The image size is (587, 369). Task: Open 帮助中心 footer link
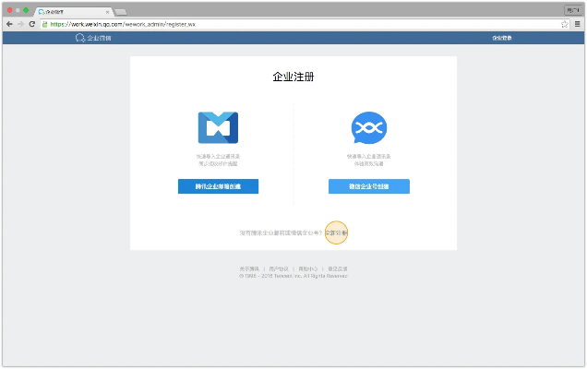click(308, 268)
